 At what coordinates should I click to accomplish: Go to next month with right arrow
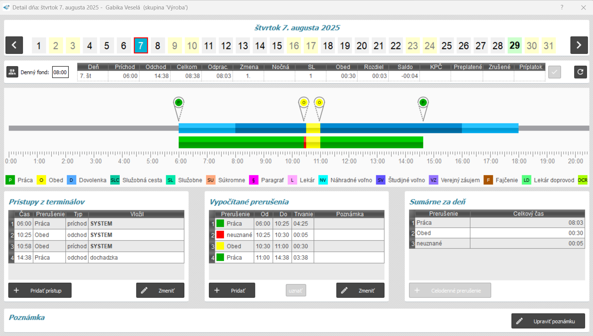click(x=579, y=45)
